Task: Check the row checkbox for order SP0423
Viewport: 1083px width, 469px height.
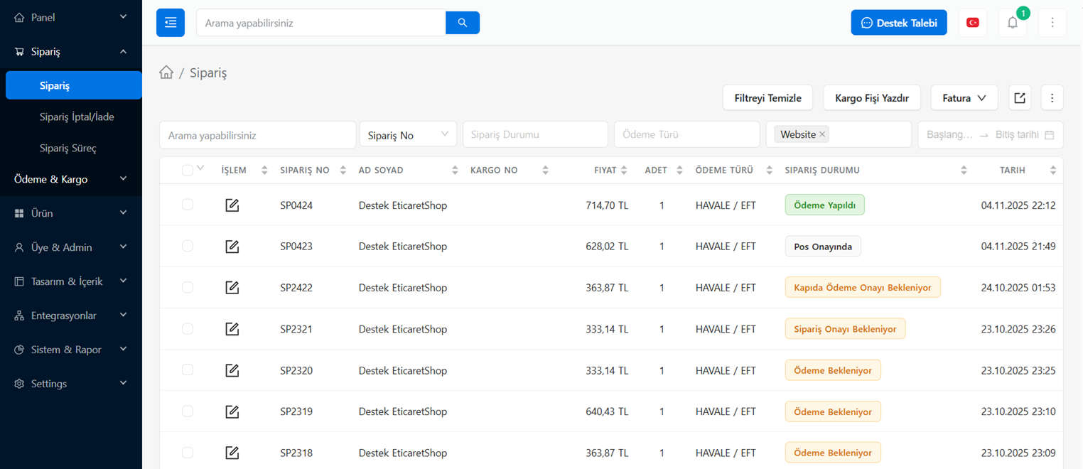Action: 188,246
